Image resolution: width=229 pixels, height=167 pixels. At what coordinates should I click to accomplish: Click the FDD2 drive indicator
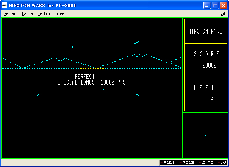tap(188, 163)
